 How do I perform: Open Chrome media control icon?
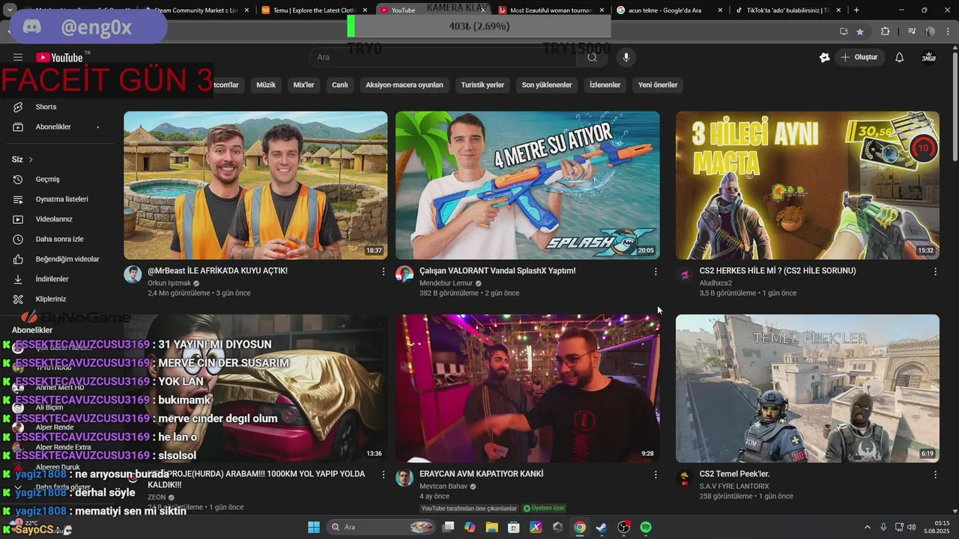(x=911, y=31)
